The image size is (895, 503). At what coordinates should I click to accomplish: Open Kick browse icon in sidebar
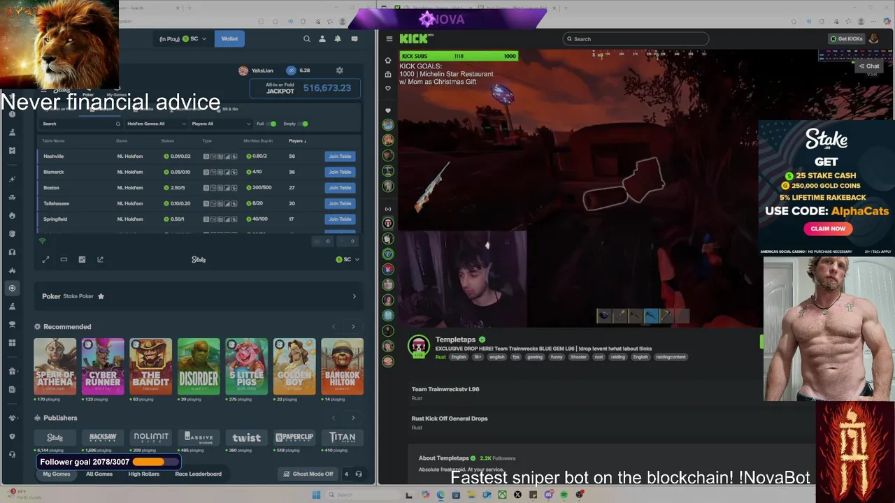click(x=388, y=74)
